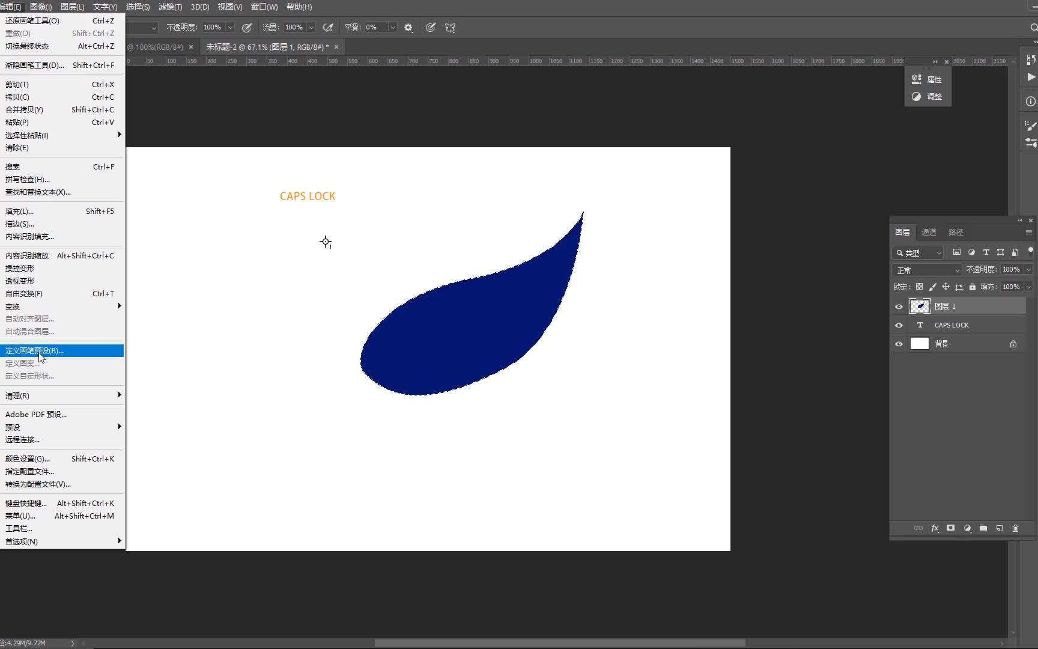Click the flow 100% input field
Image resolution: width=1038 pixels, height=649 pixels.
(294, 28)
